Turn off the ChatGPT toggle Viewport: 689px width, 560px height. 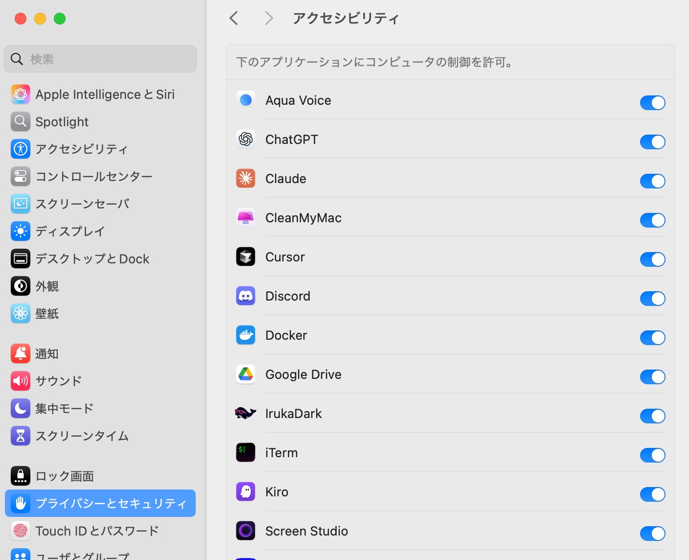click(x=653, y=142)
